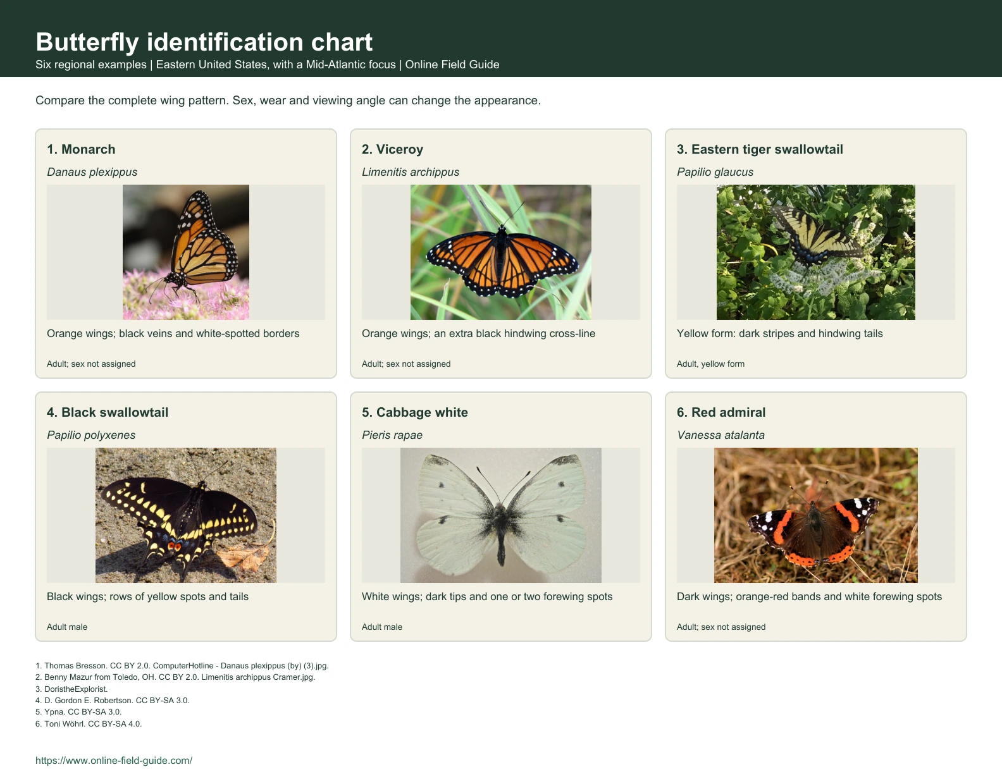The width and height of the screenshot is (1002, 774).
Task: Select heading '3. Eastern tiger swallowtail'
Action: [760, 149]
